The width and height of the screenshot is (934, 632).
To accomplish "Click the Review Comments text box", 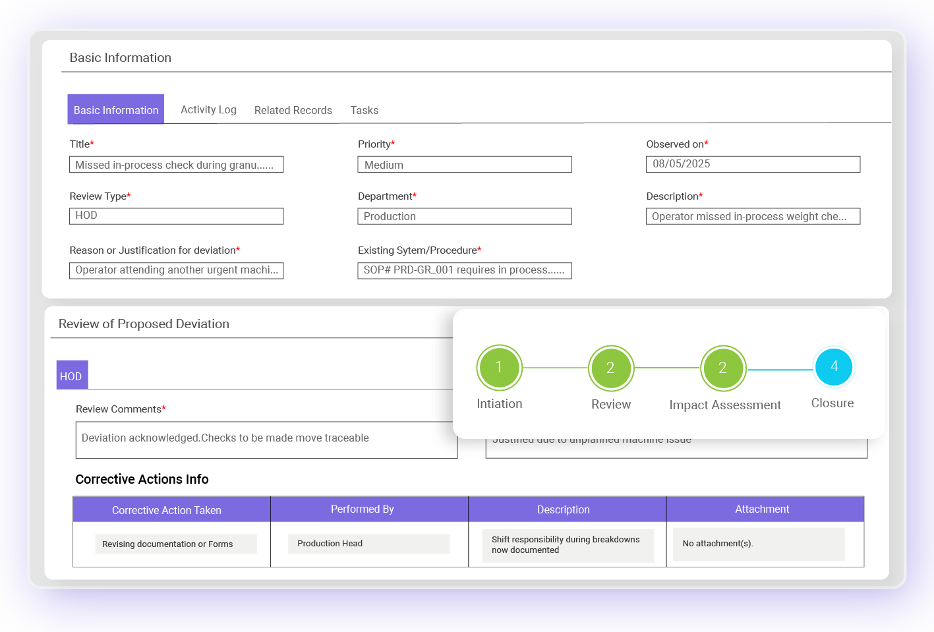I will coord(266,440).
